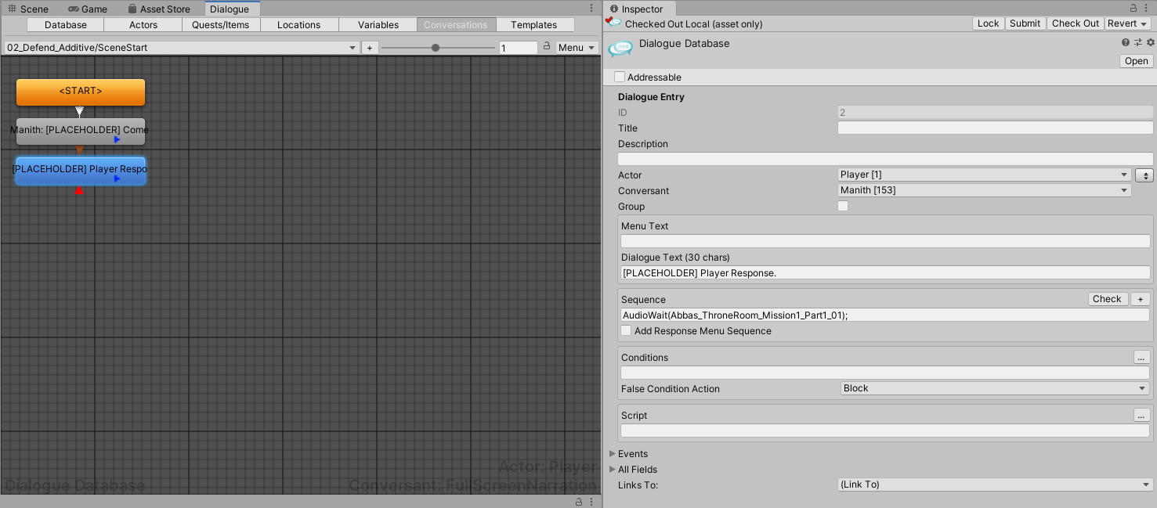Image resolution: width=1157 pixels, height=508 pixels.
Task: Toggle the bottom-right panel lock icon
Action: 579,502
